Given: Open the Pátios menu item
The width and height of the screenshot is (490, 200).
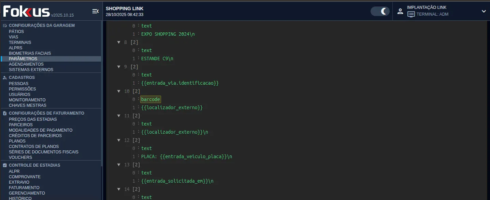Looking at the screenshot, I should pyautogui.click(x=16, y=32).
